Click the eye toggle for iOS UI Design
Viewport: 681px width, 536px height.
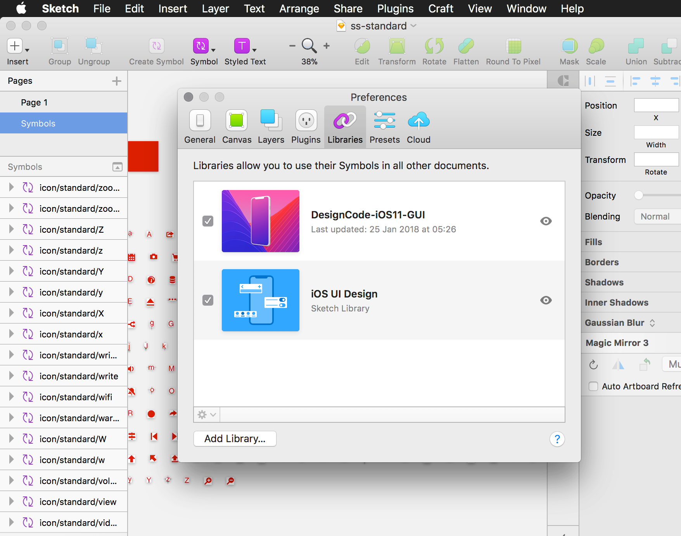point(546,300)
